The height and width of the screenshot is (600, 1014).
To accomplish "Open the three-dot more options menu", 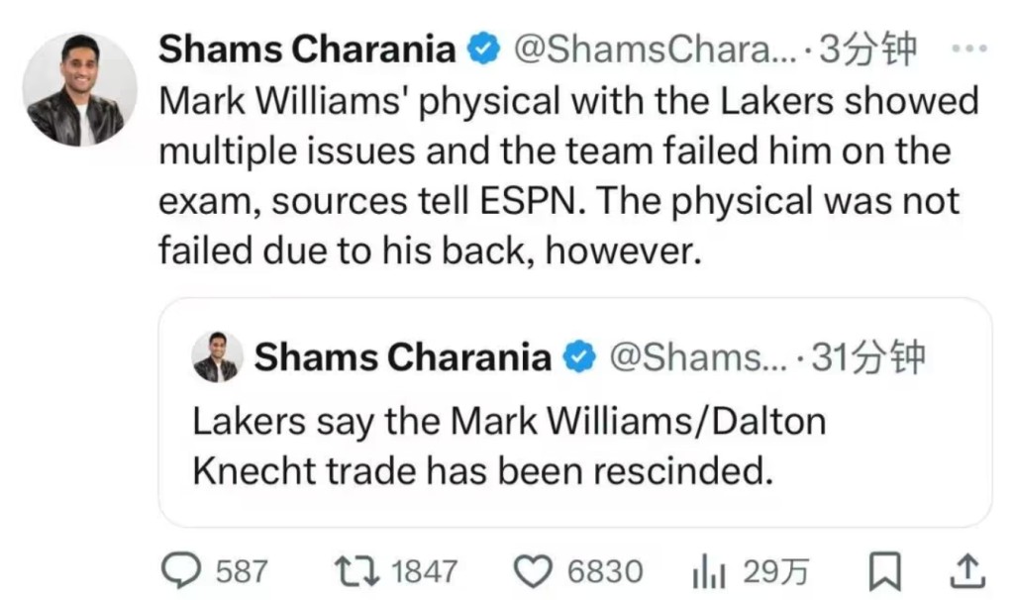I will coord(967,48).
